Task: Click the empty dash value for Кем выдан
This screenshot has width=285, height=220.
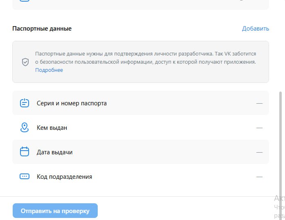Action: (x=259, y=128)
